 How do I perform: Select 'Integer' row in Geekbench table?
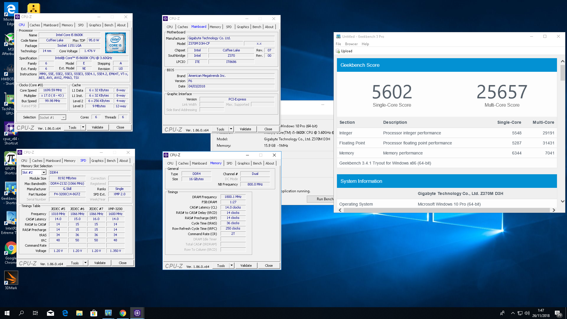(447, 133)
